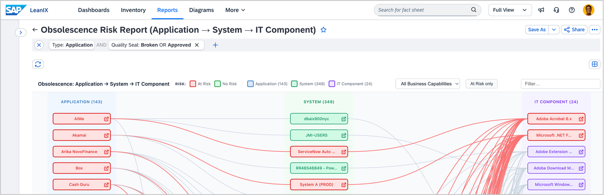This screenshot has width=604, height=195.
Task: Select the Adobe Acrobat 6.x component node
Action: [556, 119]
